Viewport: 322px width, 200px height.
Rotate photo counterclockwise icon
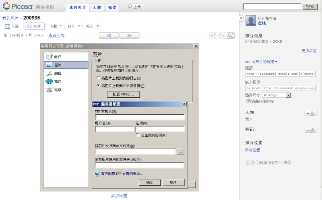coord(213,35)
